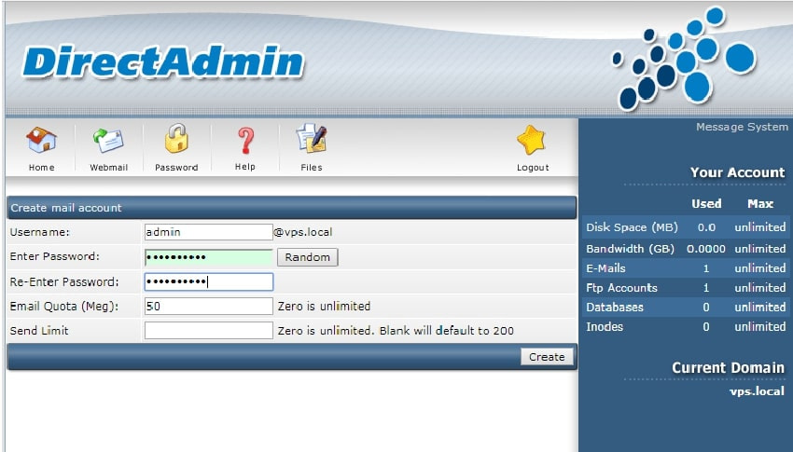Click the 'Username:' form label
The height and width of the screenshot is (452, 793).
click(40, 232)
